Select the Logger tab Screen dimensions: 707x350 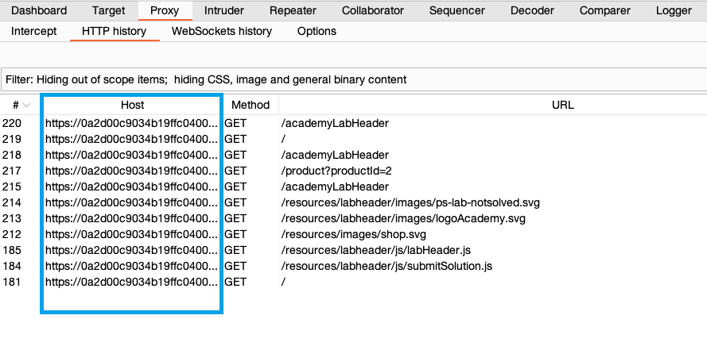click(x=674, y=11)
